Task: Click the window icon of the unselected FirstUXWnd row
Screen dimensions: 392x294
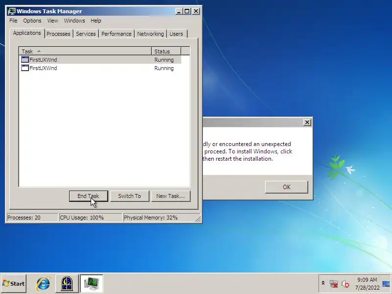Action: click(x=25, y=68)
